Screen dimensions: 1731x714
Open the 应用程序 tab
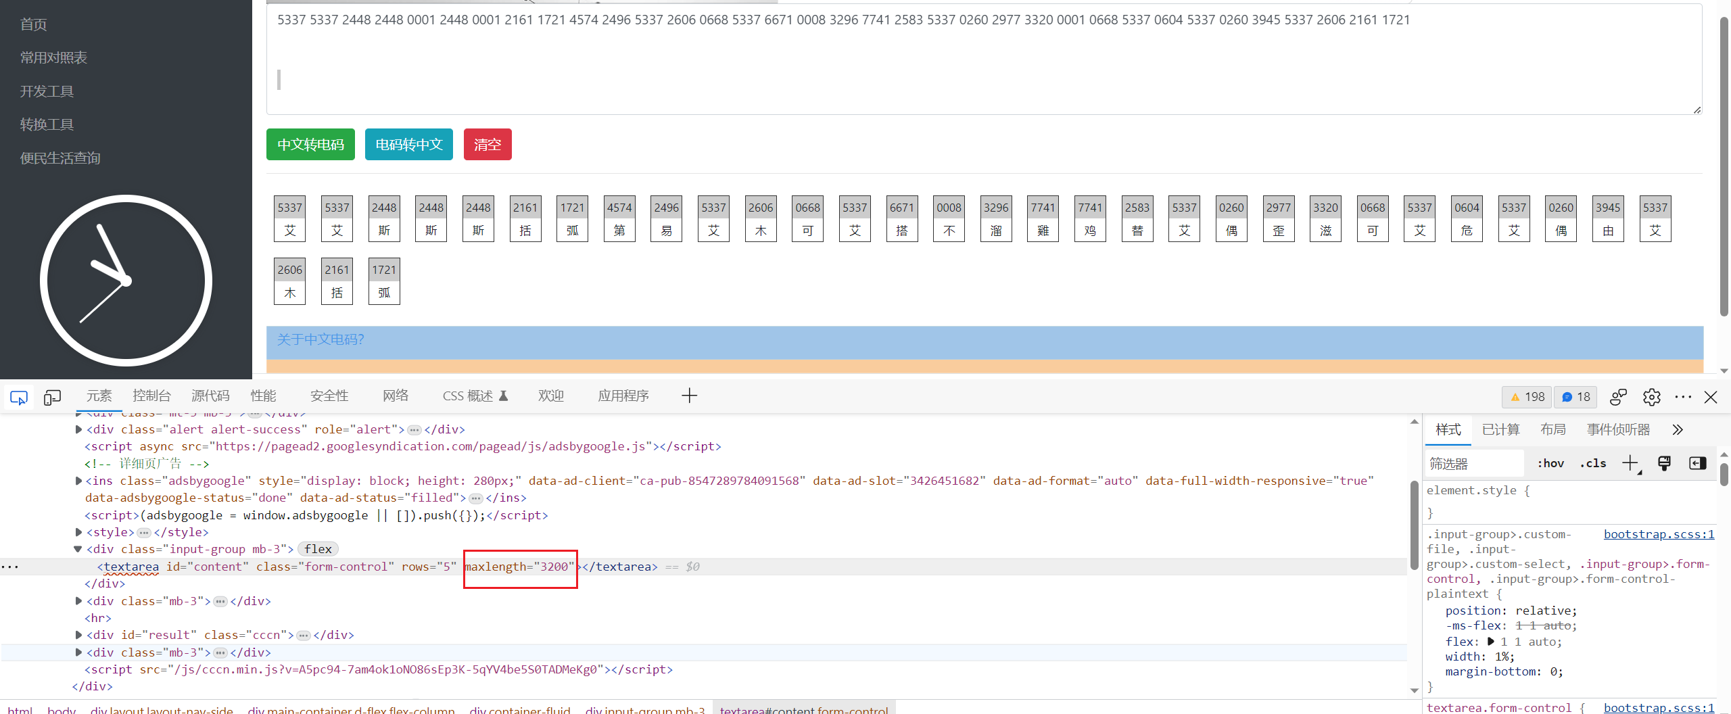coord(623,396)
